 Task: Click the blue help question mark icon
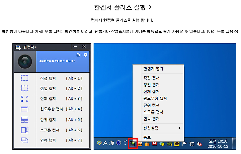click(x=118, y=143)
